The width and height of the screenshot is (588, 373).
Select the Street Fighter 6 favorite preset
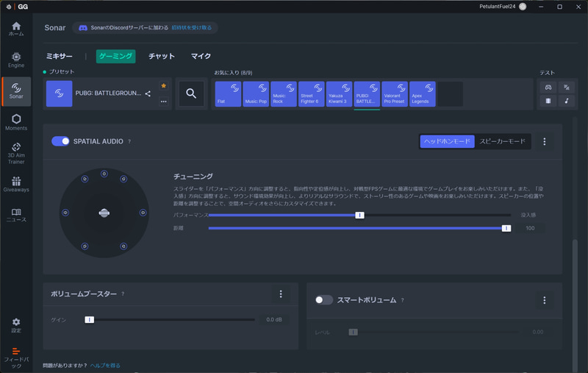tap(311, 94)
